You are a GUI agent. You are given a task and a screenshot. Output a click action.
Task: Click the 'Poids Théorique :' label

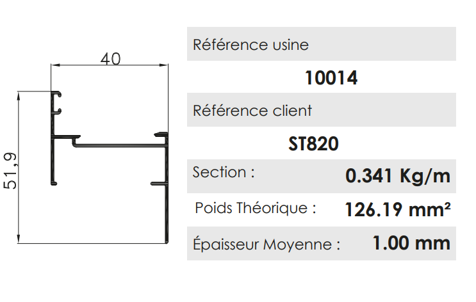[x=256, y=208]
